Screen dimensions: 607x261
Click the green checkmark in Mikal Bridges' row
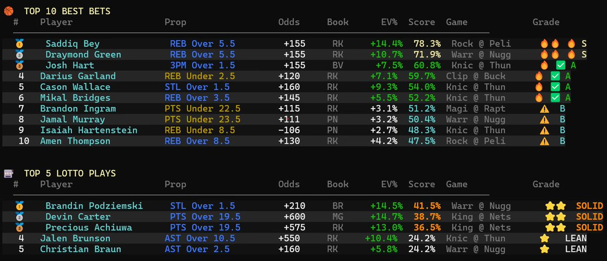tap(555, 98)
